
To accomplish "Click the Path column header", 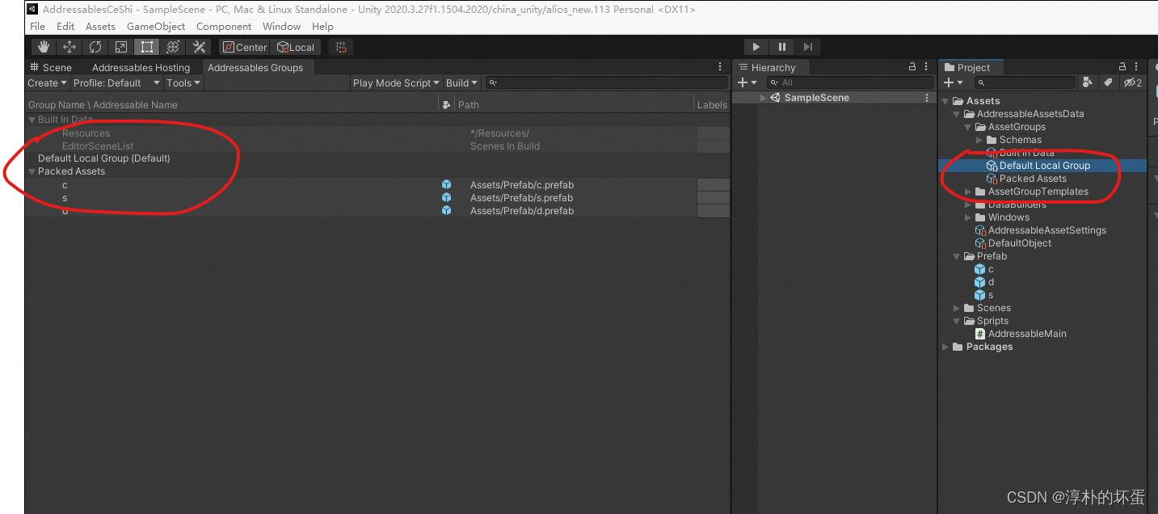I will point(574,104).
